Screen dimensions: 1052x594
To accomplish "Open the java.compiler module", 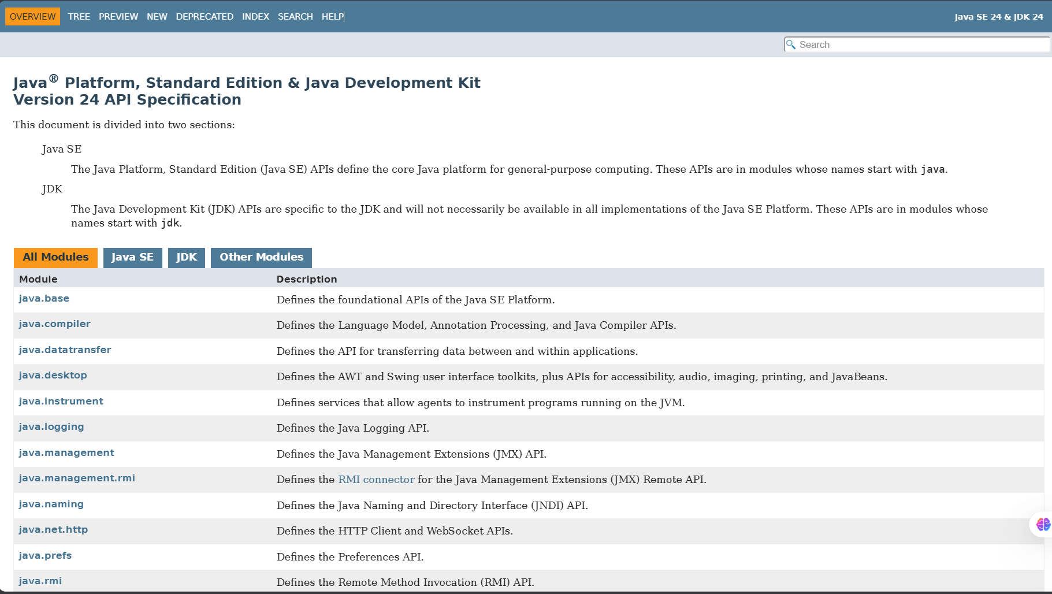I will click(54, 324).
